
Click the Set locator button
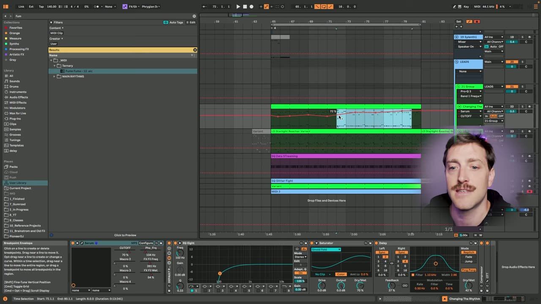(x=459, y=22)
